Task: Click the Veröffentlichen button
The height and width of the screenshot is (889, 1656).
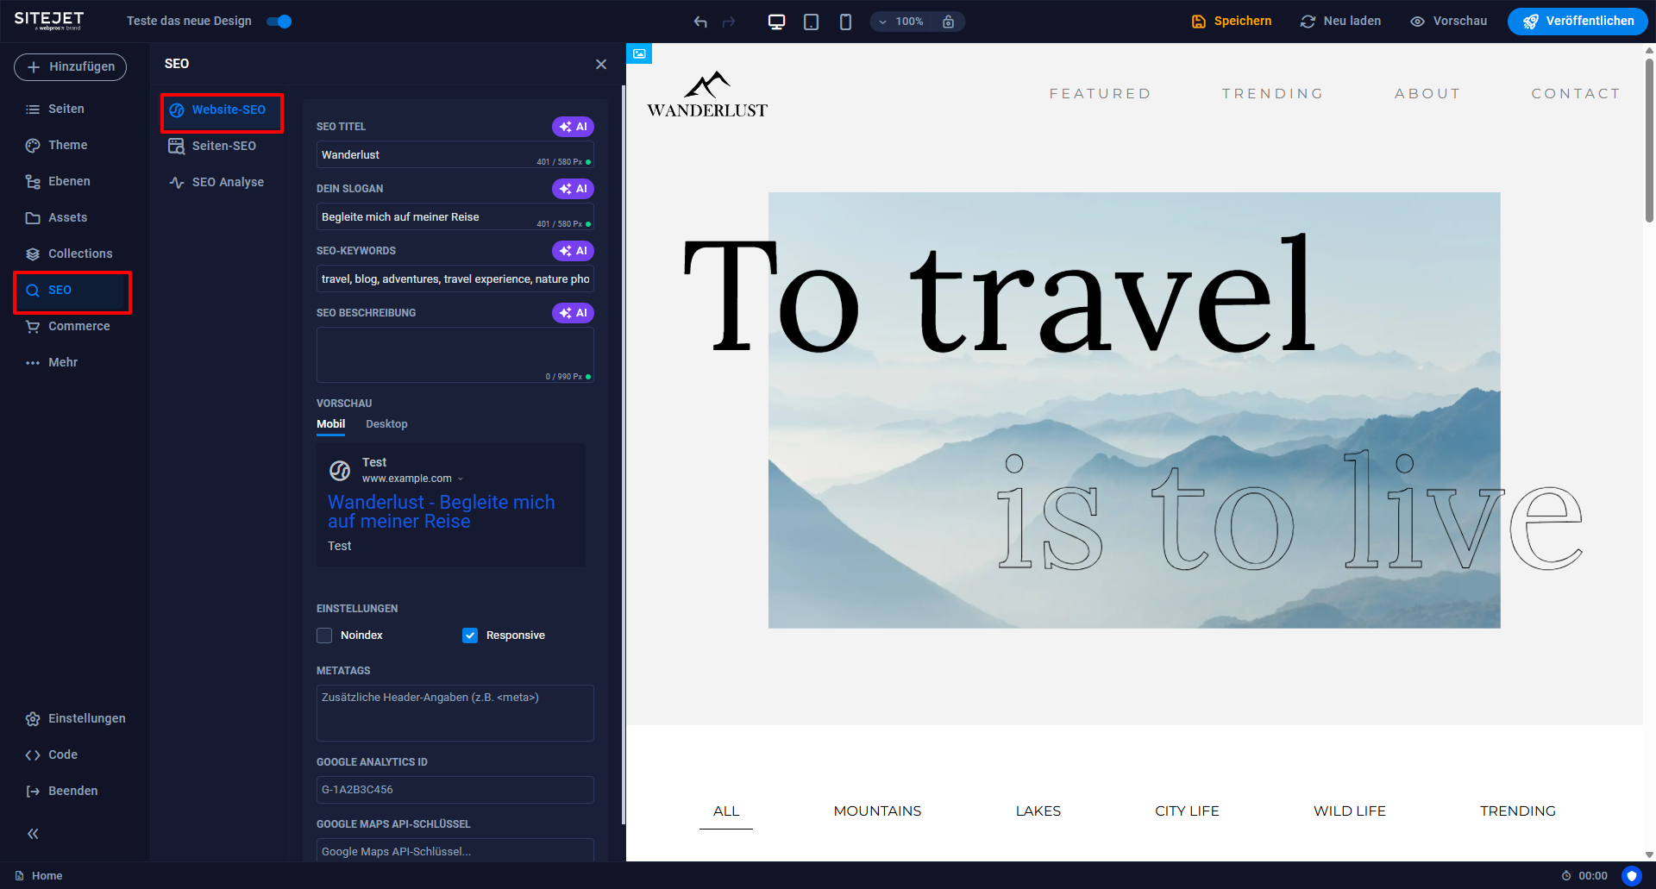Action: [1578, 22]
